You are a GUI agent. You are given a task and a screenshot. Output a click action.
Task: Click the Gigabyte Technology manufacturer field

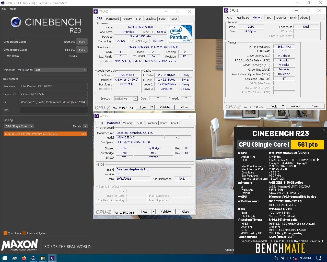coord(153,133)
